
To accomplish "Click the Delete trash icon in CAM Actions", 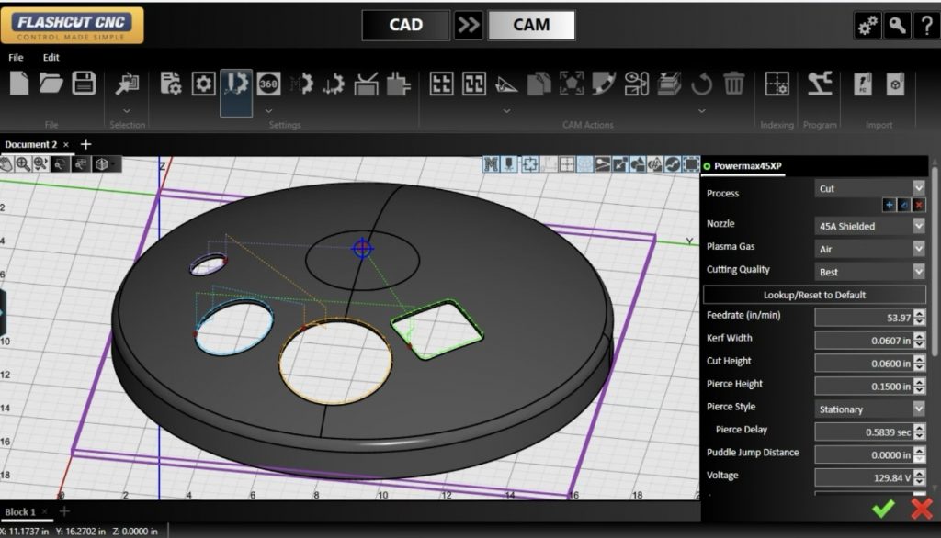I will coord(734,84).
